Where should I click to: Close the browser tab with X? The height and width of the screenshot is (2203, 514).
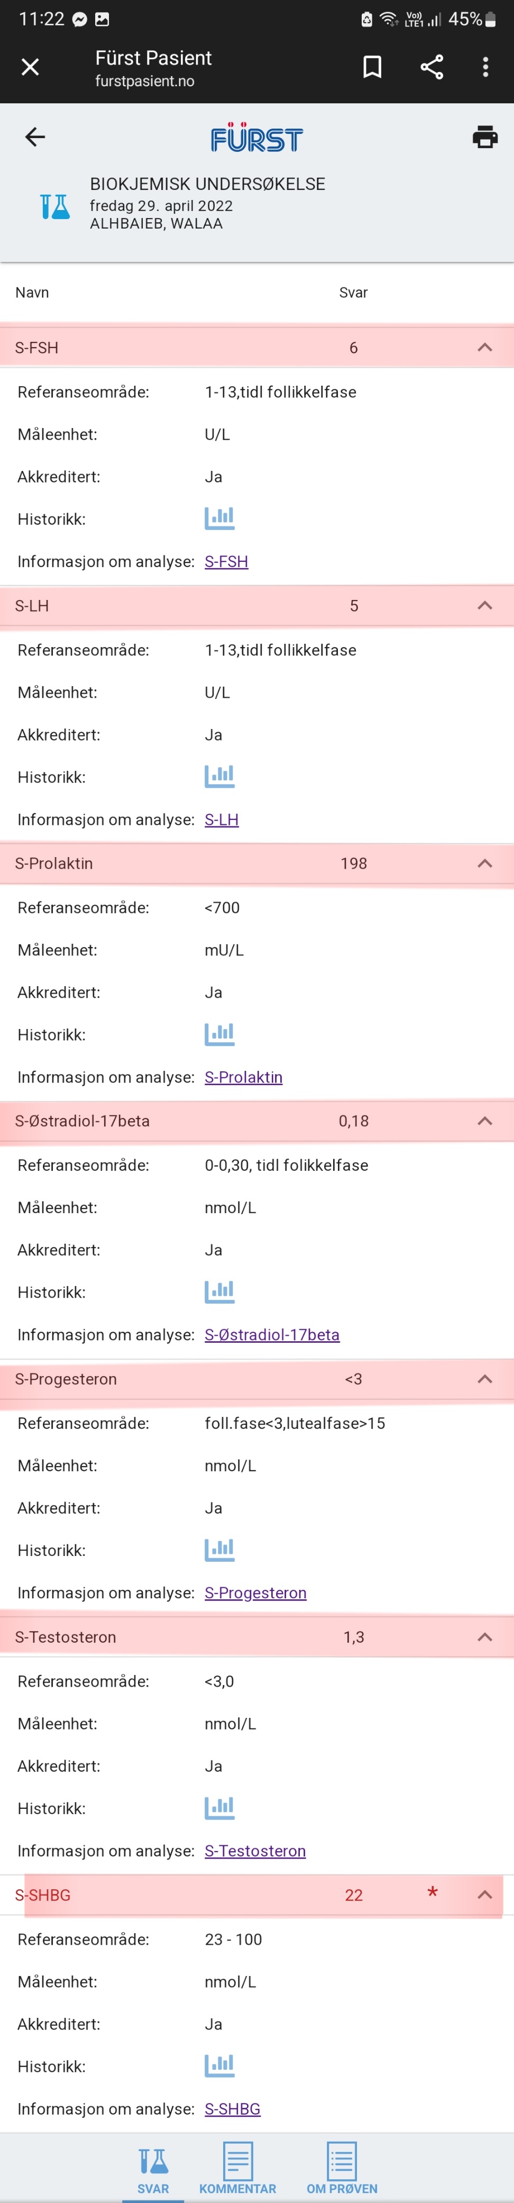(30, 67)
